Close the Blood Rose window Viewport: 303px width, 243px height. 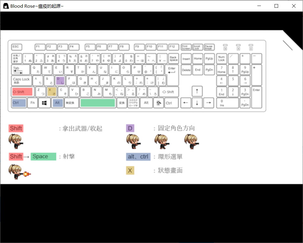[x=294, y=6]
